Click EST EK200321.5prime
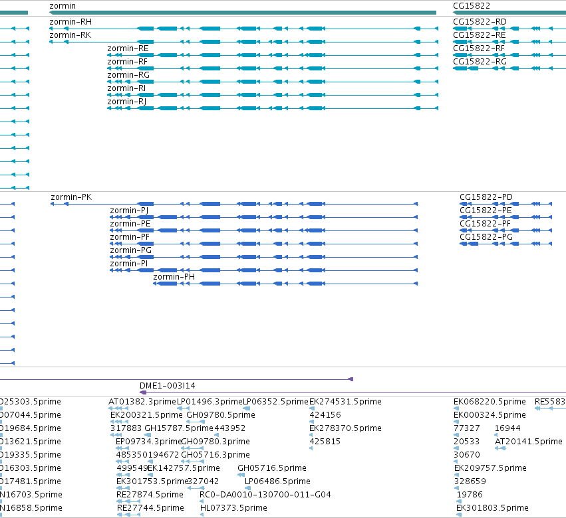 (x=146, y=415)
